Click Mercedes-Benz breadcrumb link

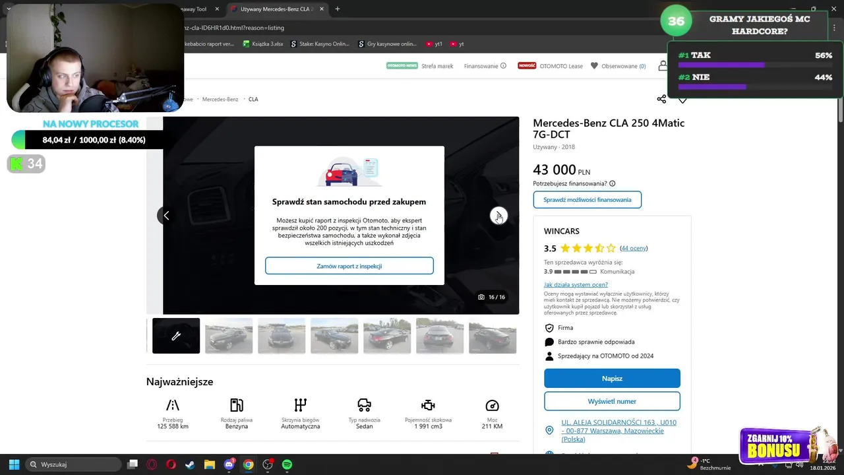coord(220,99)
